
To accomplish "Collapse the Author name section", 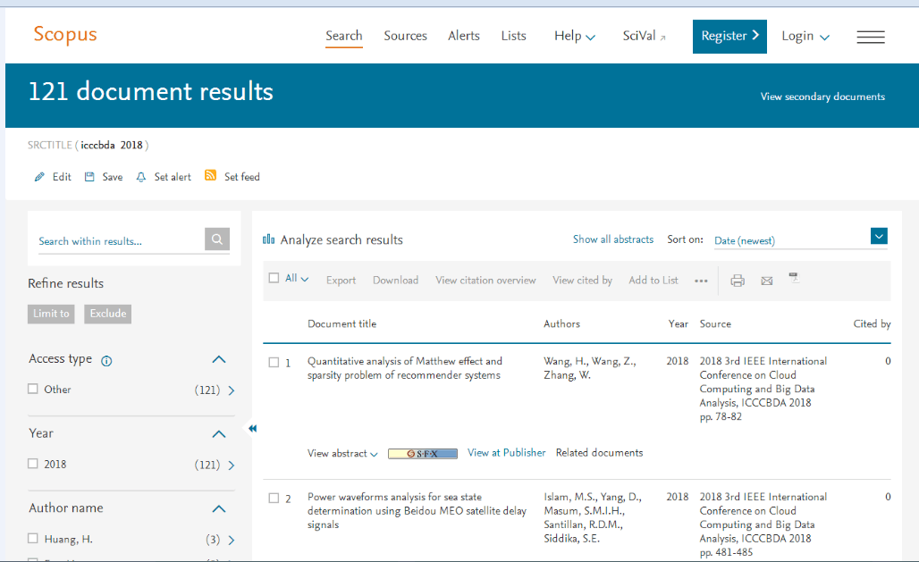I will point(219,508).
